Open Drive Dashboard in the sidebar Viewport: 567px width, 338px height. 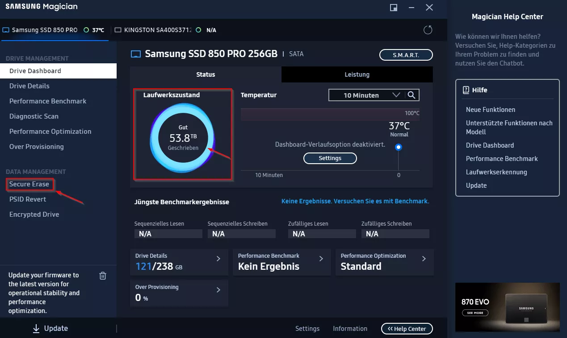(58, 71)
